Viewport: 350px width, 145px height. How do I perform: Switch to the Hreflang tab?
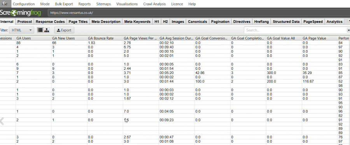click(x=262, y=22)
